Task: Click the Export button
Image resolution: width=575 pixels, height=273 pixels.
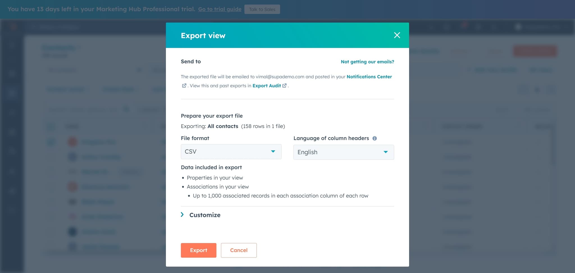Action: coord(198,250)
